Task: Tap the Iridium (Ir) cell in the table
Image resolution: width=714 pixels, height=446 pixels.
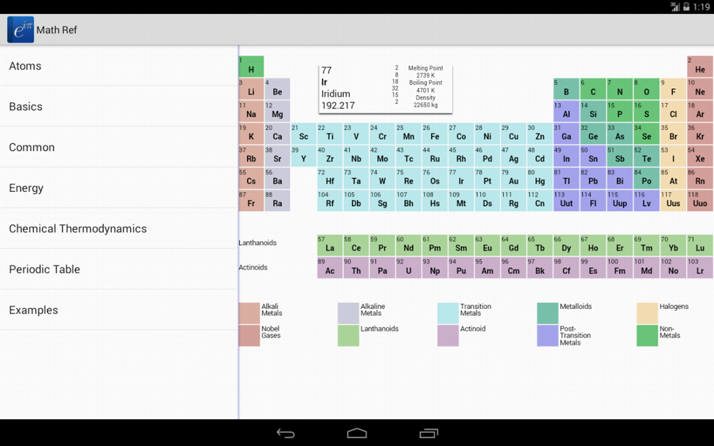Action: coord(461,178)
